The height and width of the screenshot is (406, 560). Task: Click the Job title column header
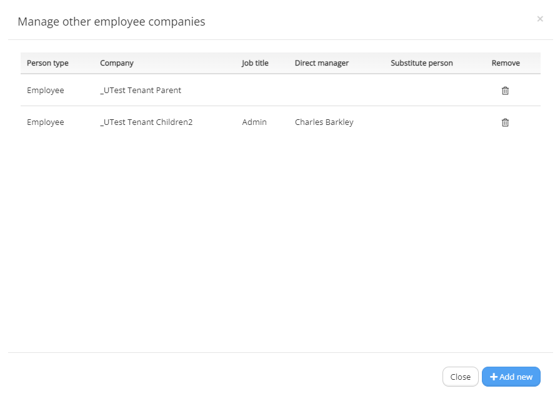click(255, 63)
